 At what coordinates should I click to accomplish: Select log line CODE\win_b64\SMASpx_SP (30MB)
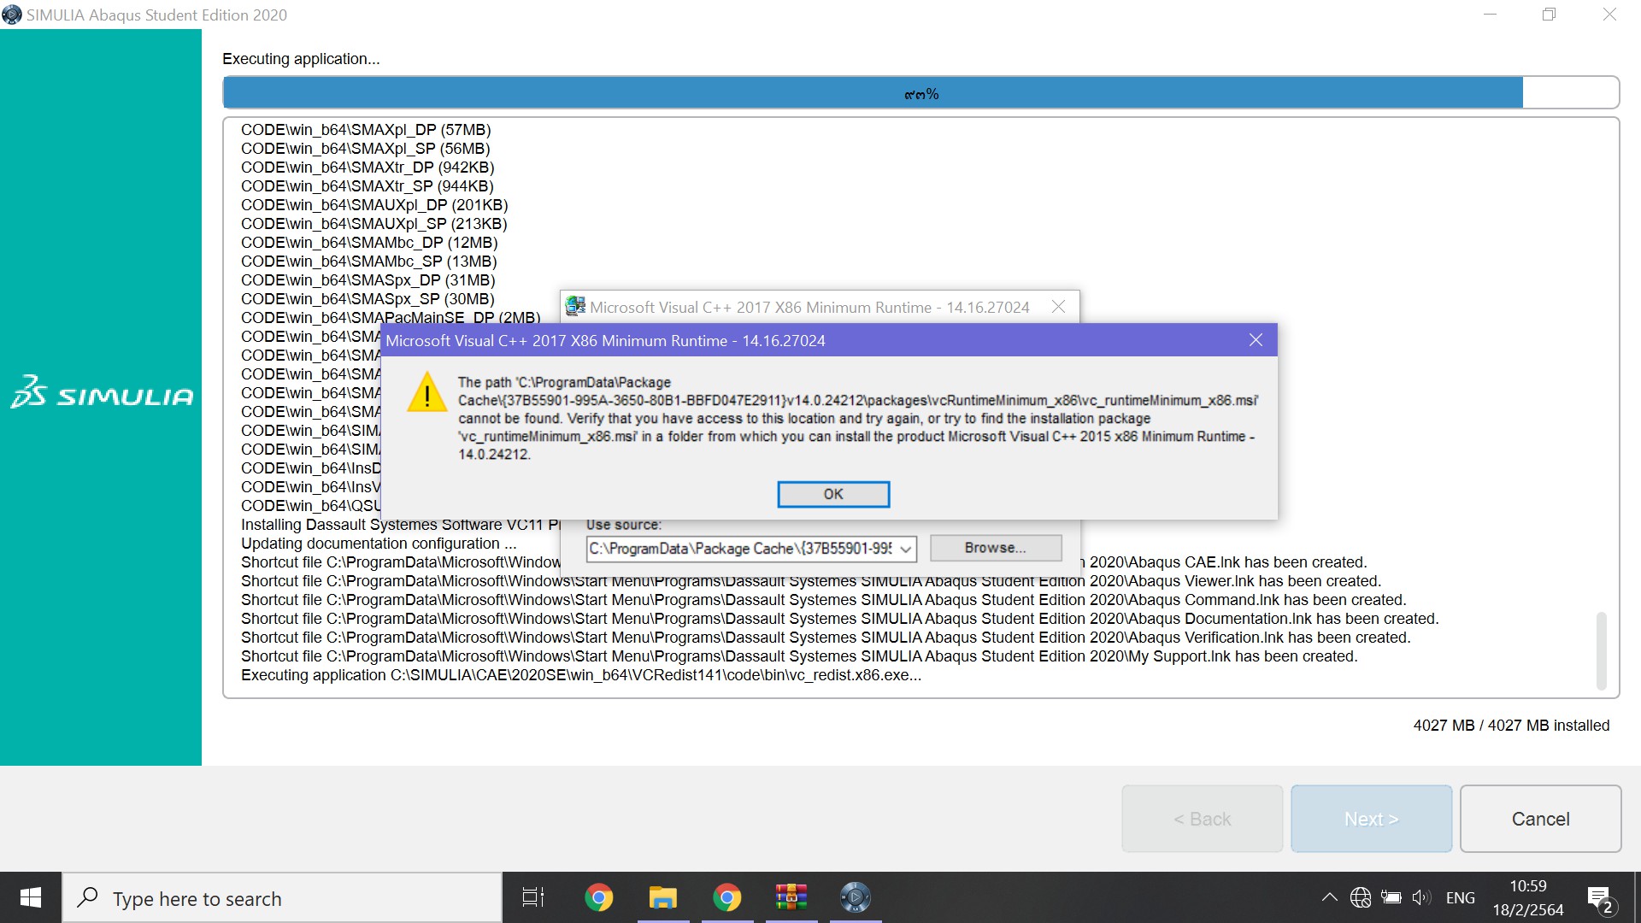coord(368,299)
